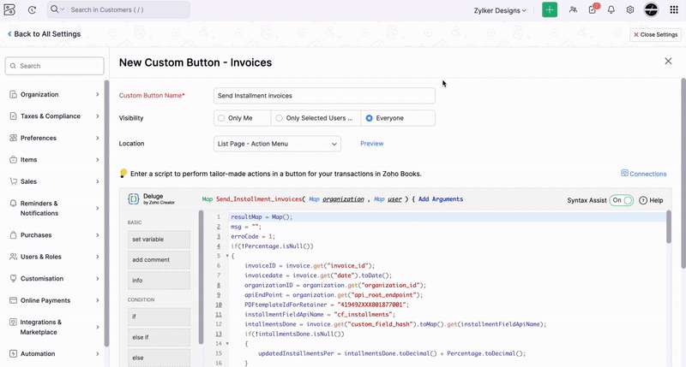Screen dimensions: 686x367
Task: Expand the Purchases section
Action: pos(97,234)
